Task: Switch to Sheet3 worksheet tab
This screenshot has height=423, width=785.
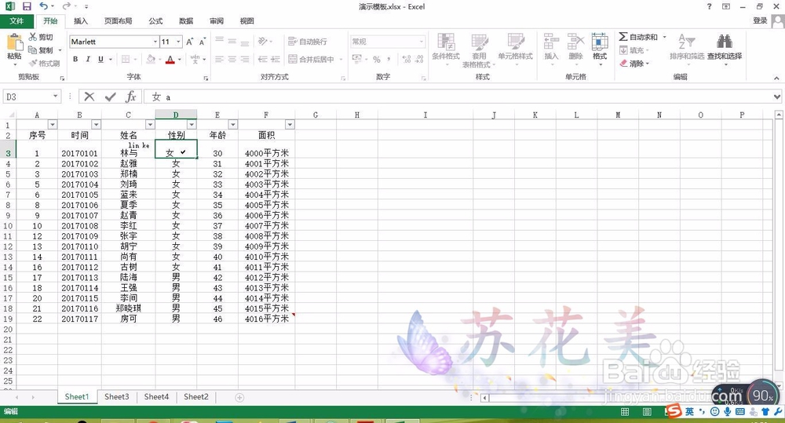Action: 117,397
